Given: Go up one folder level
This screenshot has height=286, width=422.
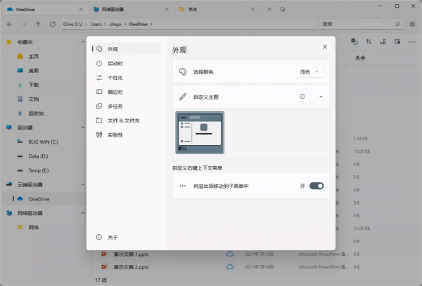Looking at the screenshot, I should tap(38, 24).
